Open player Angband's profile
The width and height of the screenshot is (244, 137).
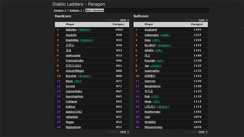click(x=151, y=30)
